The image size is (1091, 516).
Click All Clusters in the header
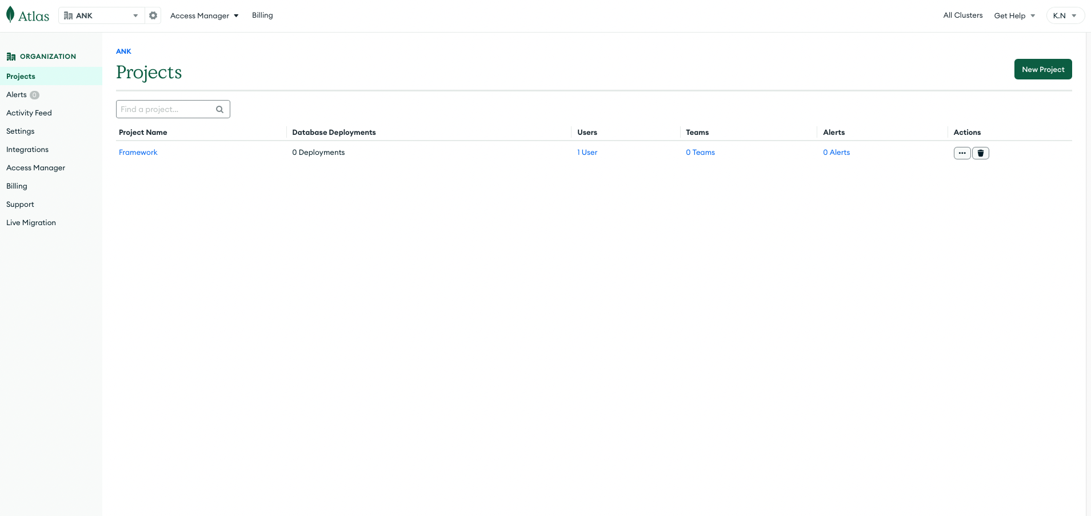962,15
